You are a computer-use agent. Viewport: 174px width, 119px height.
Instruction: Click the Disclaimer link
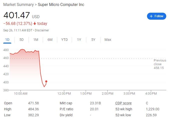tap(42, 30)
